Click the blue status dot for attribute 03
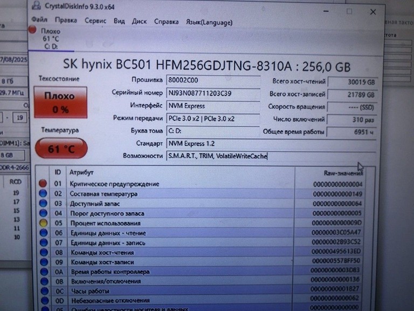414x311 pixels. 43,203
